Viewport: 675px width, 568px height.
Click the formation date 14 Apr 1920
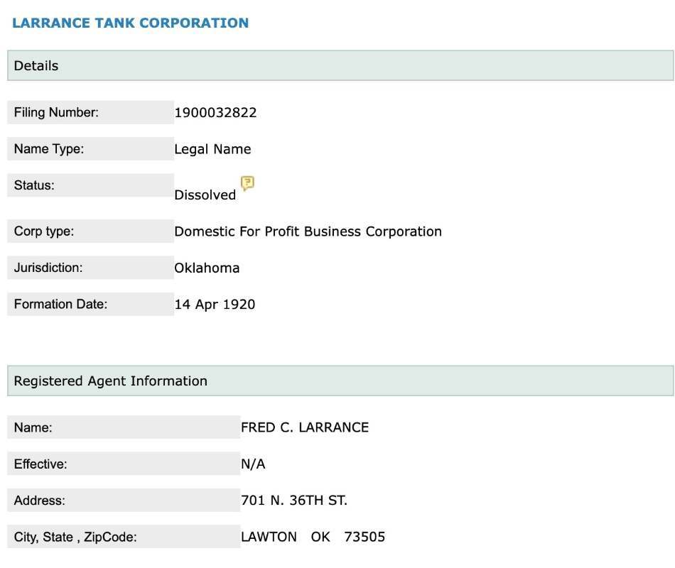point(215,305)
